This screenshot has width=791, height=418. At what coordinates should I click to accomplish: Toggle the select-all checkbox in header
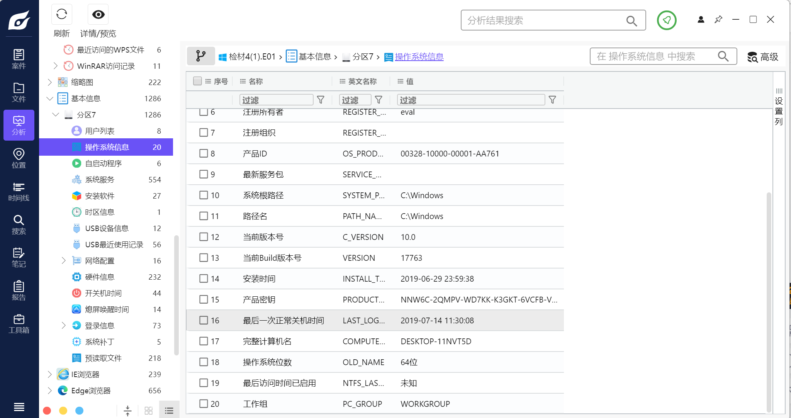tap(197, 81)
